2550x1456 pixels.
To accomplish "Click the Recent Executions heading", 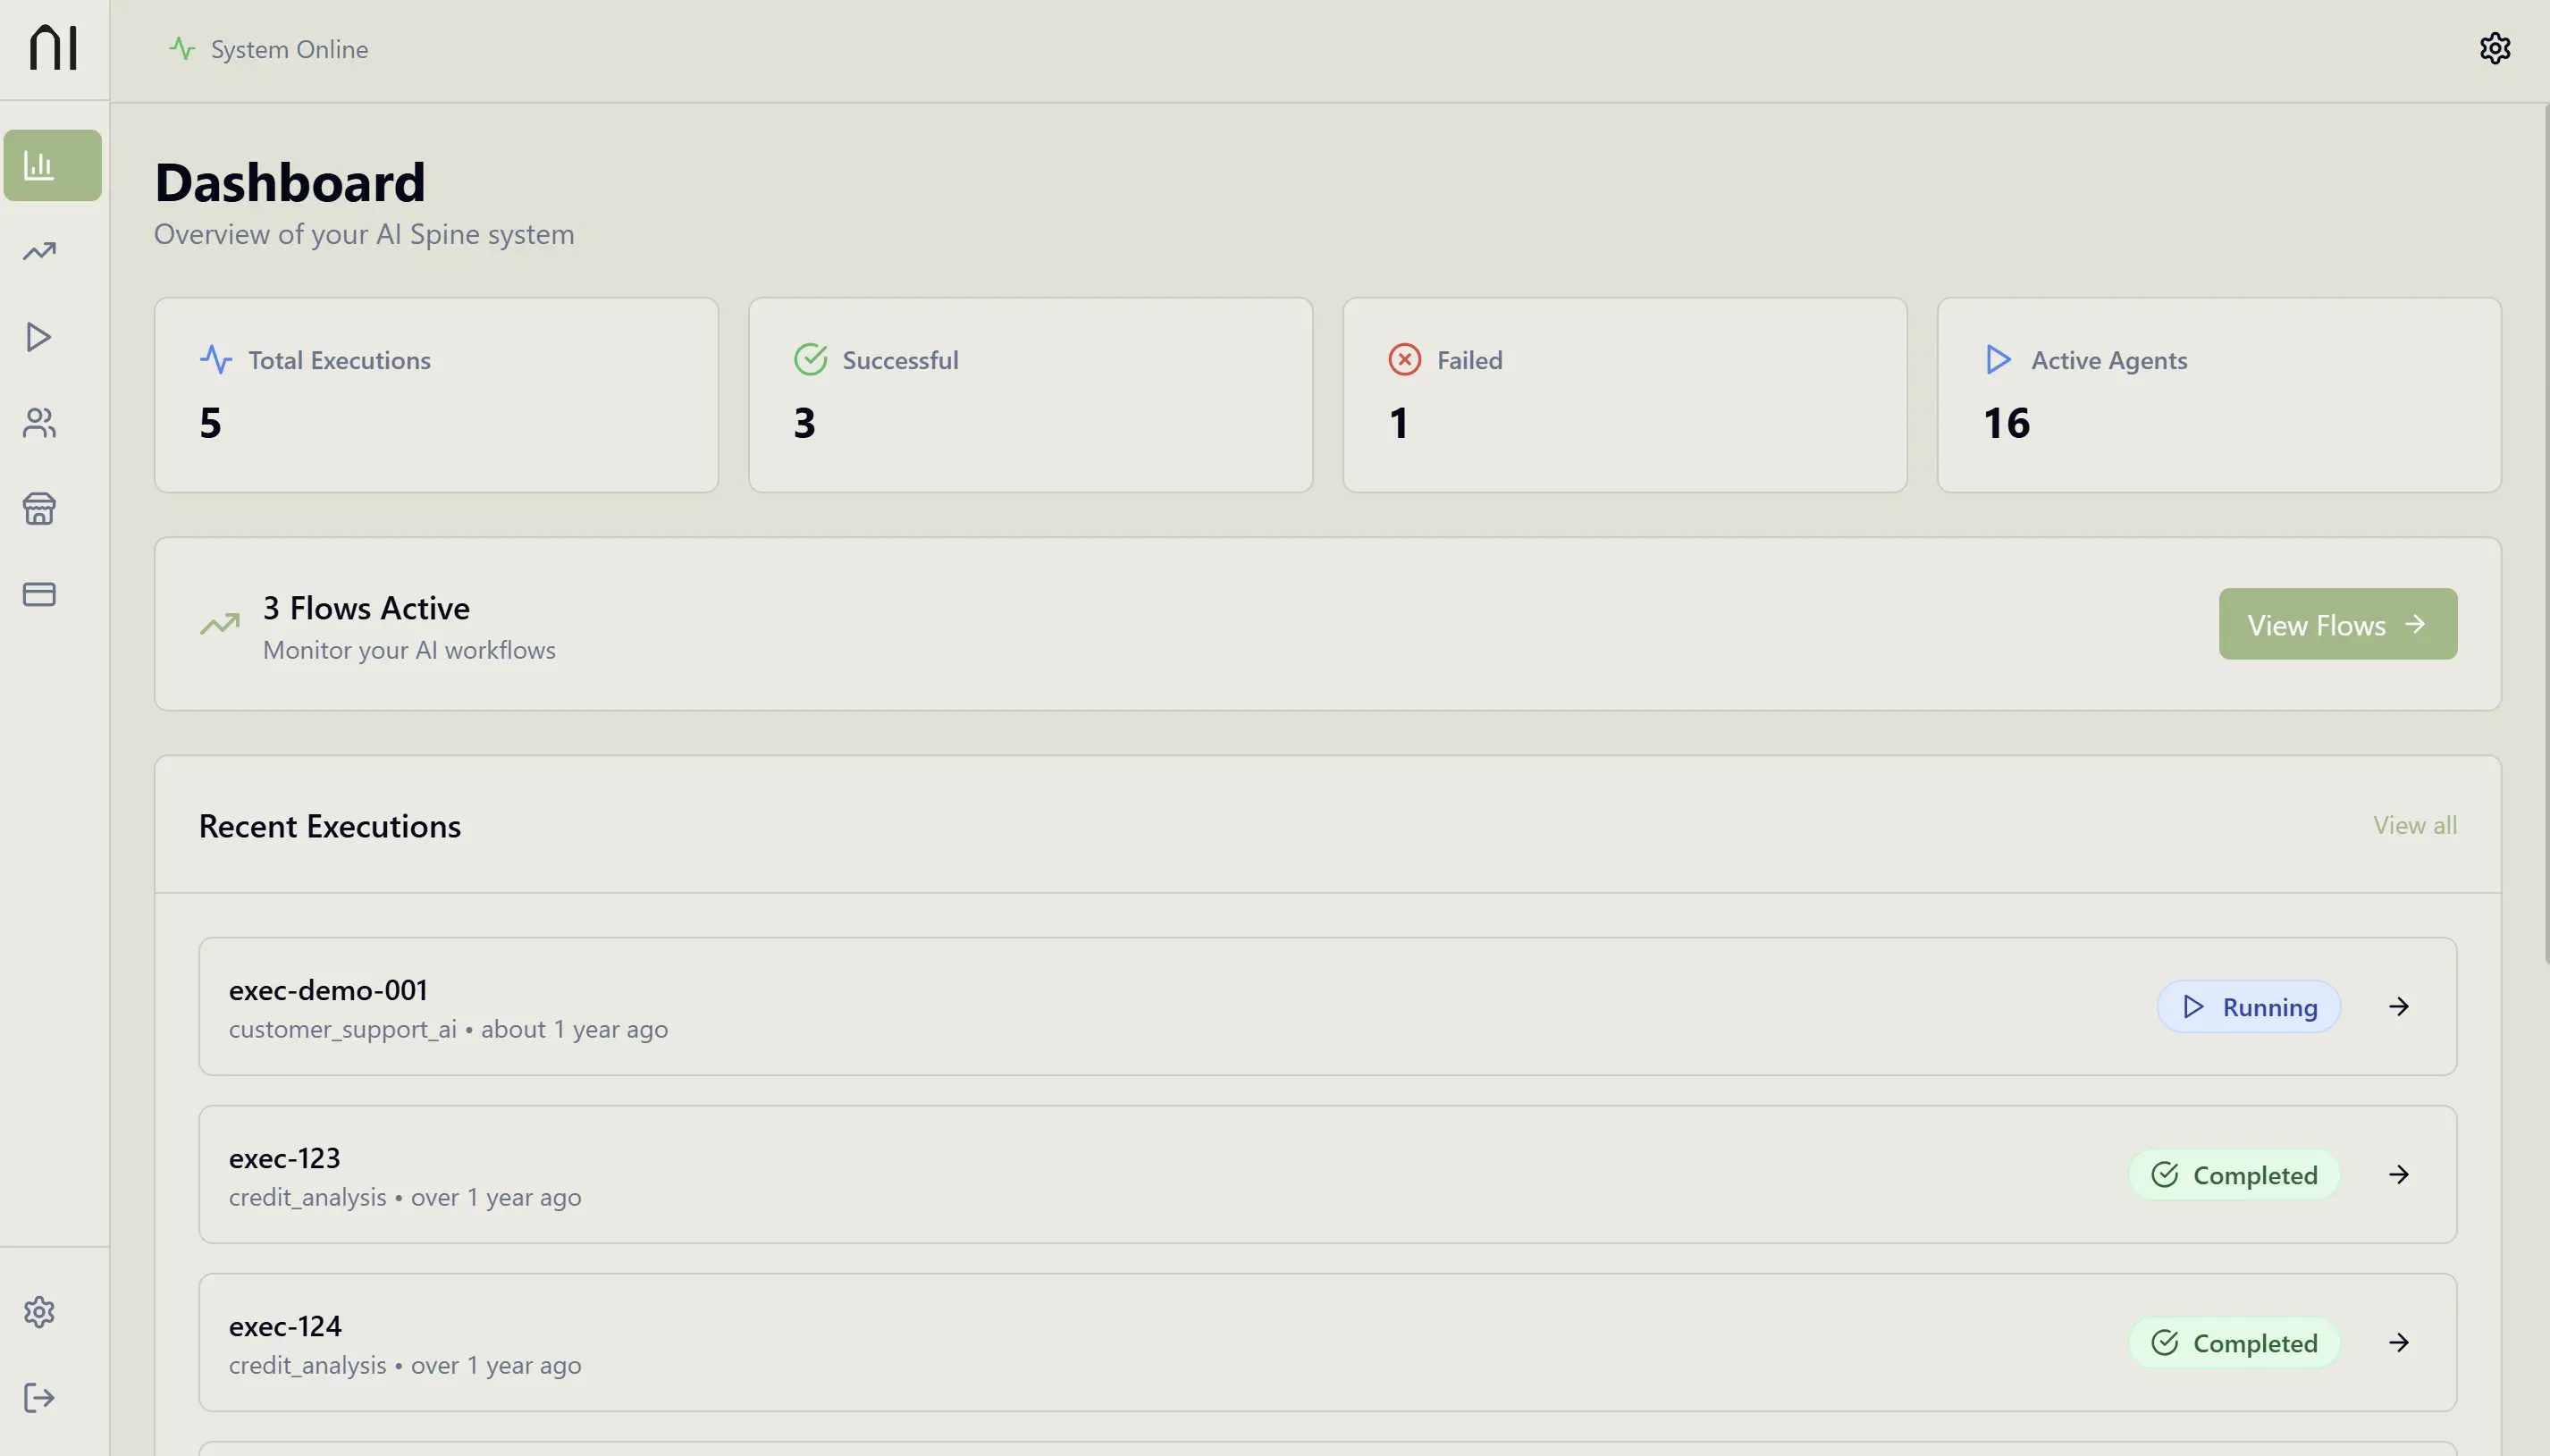I will click(x=330, y=826).
